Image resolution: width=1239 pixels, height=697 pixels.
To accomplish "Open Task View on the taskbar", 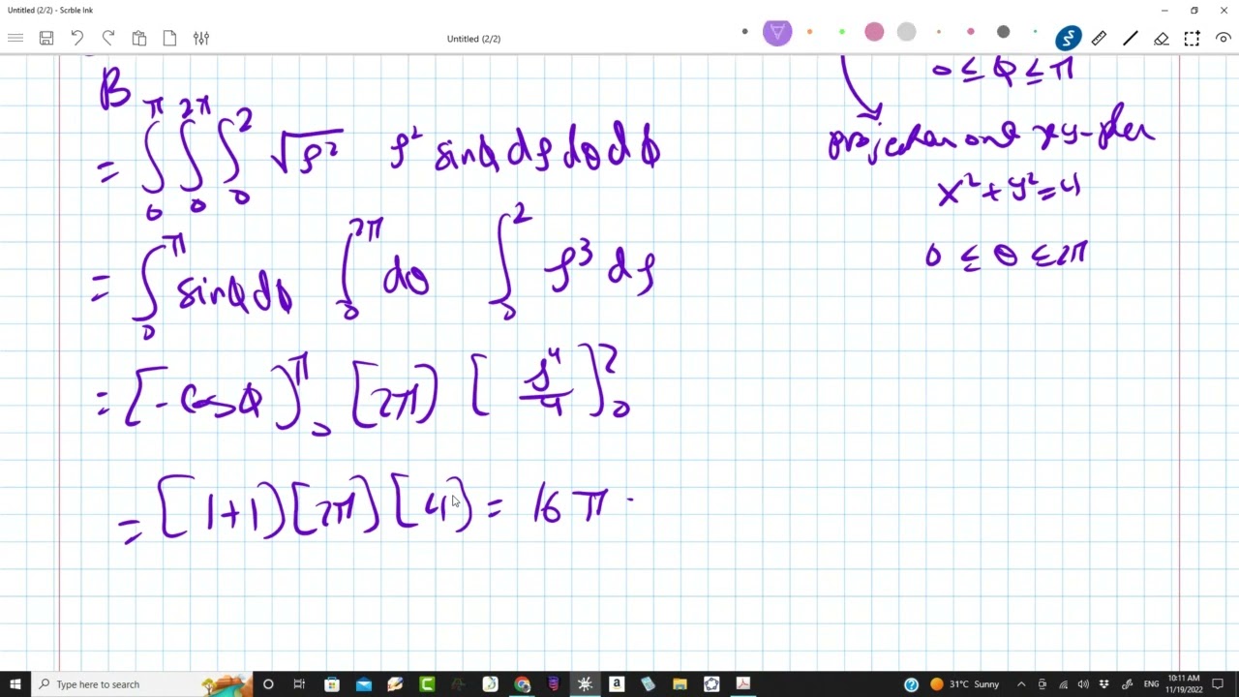I will click(x=299, y=684).
